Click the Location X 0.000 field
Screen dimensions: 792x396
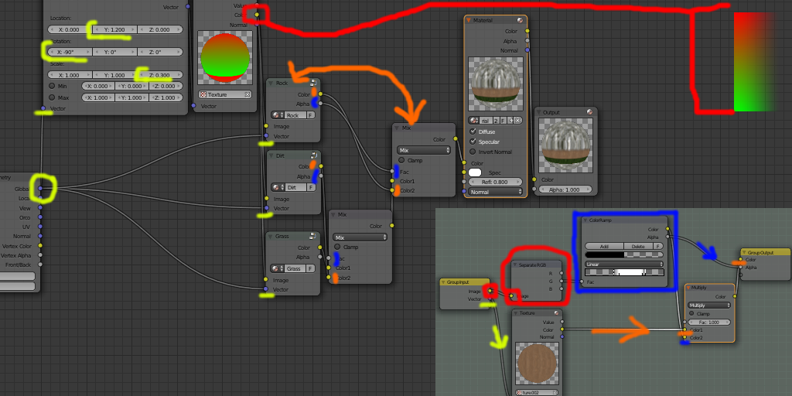[70, 30]
